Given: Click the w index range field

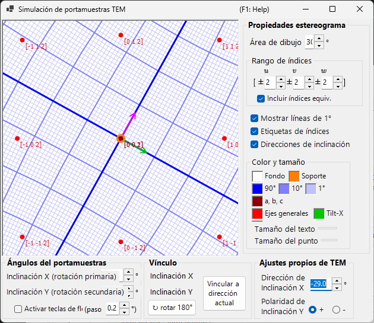Looking at the screenshot, I should 327,82.
